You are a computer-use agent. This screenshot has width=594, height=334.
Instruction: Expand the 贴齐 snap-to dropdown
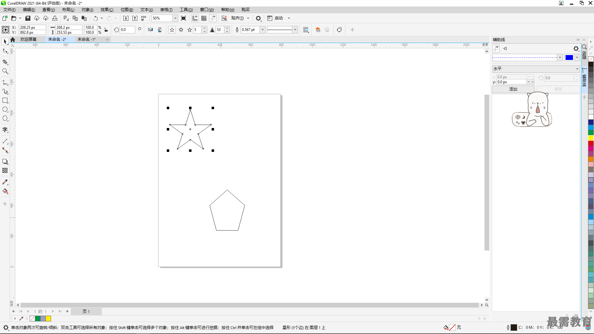coord(248,18)
